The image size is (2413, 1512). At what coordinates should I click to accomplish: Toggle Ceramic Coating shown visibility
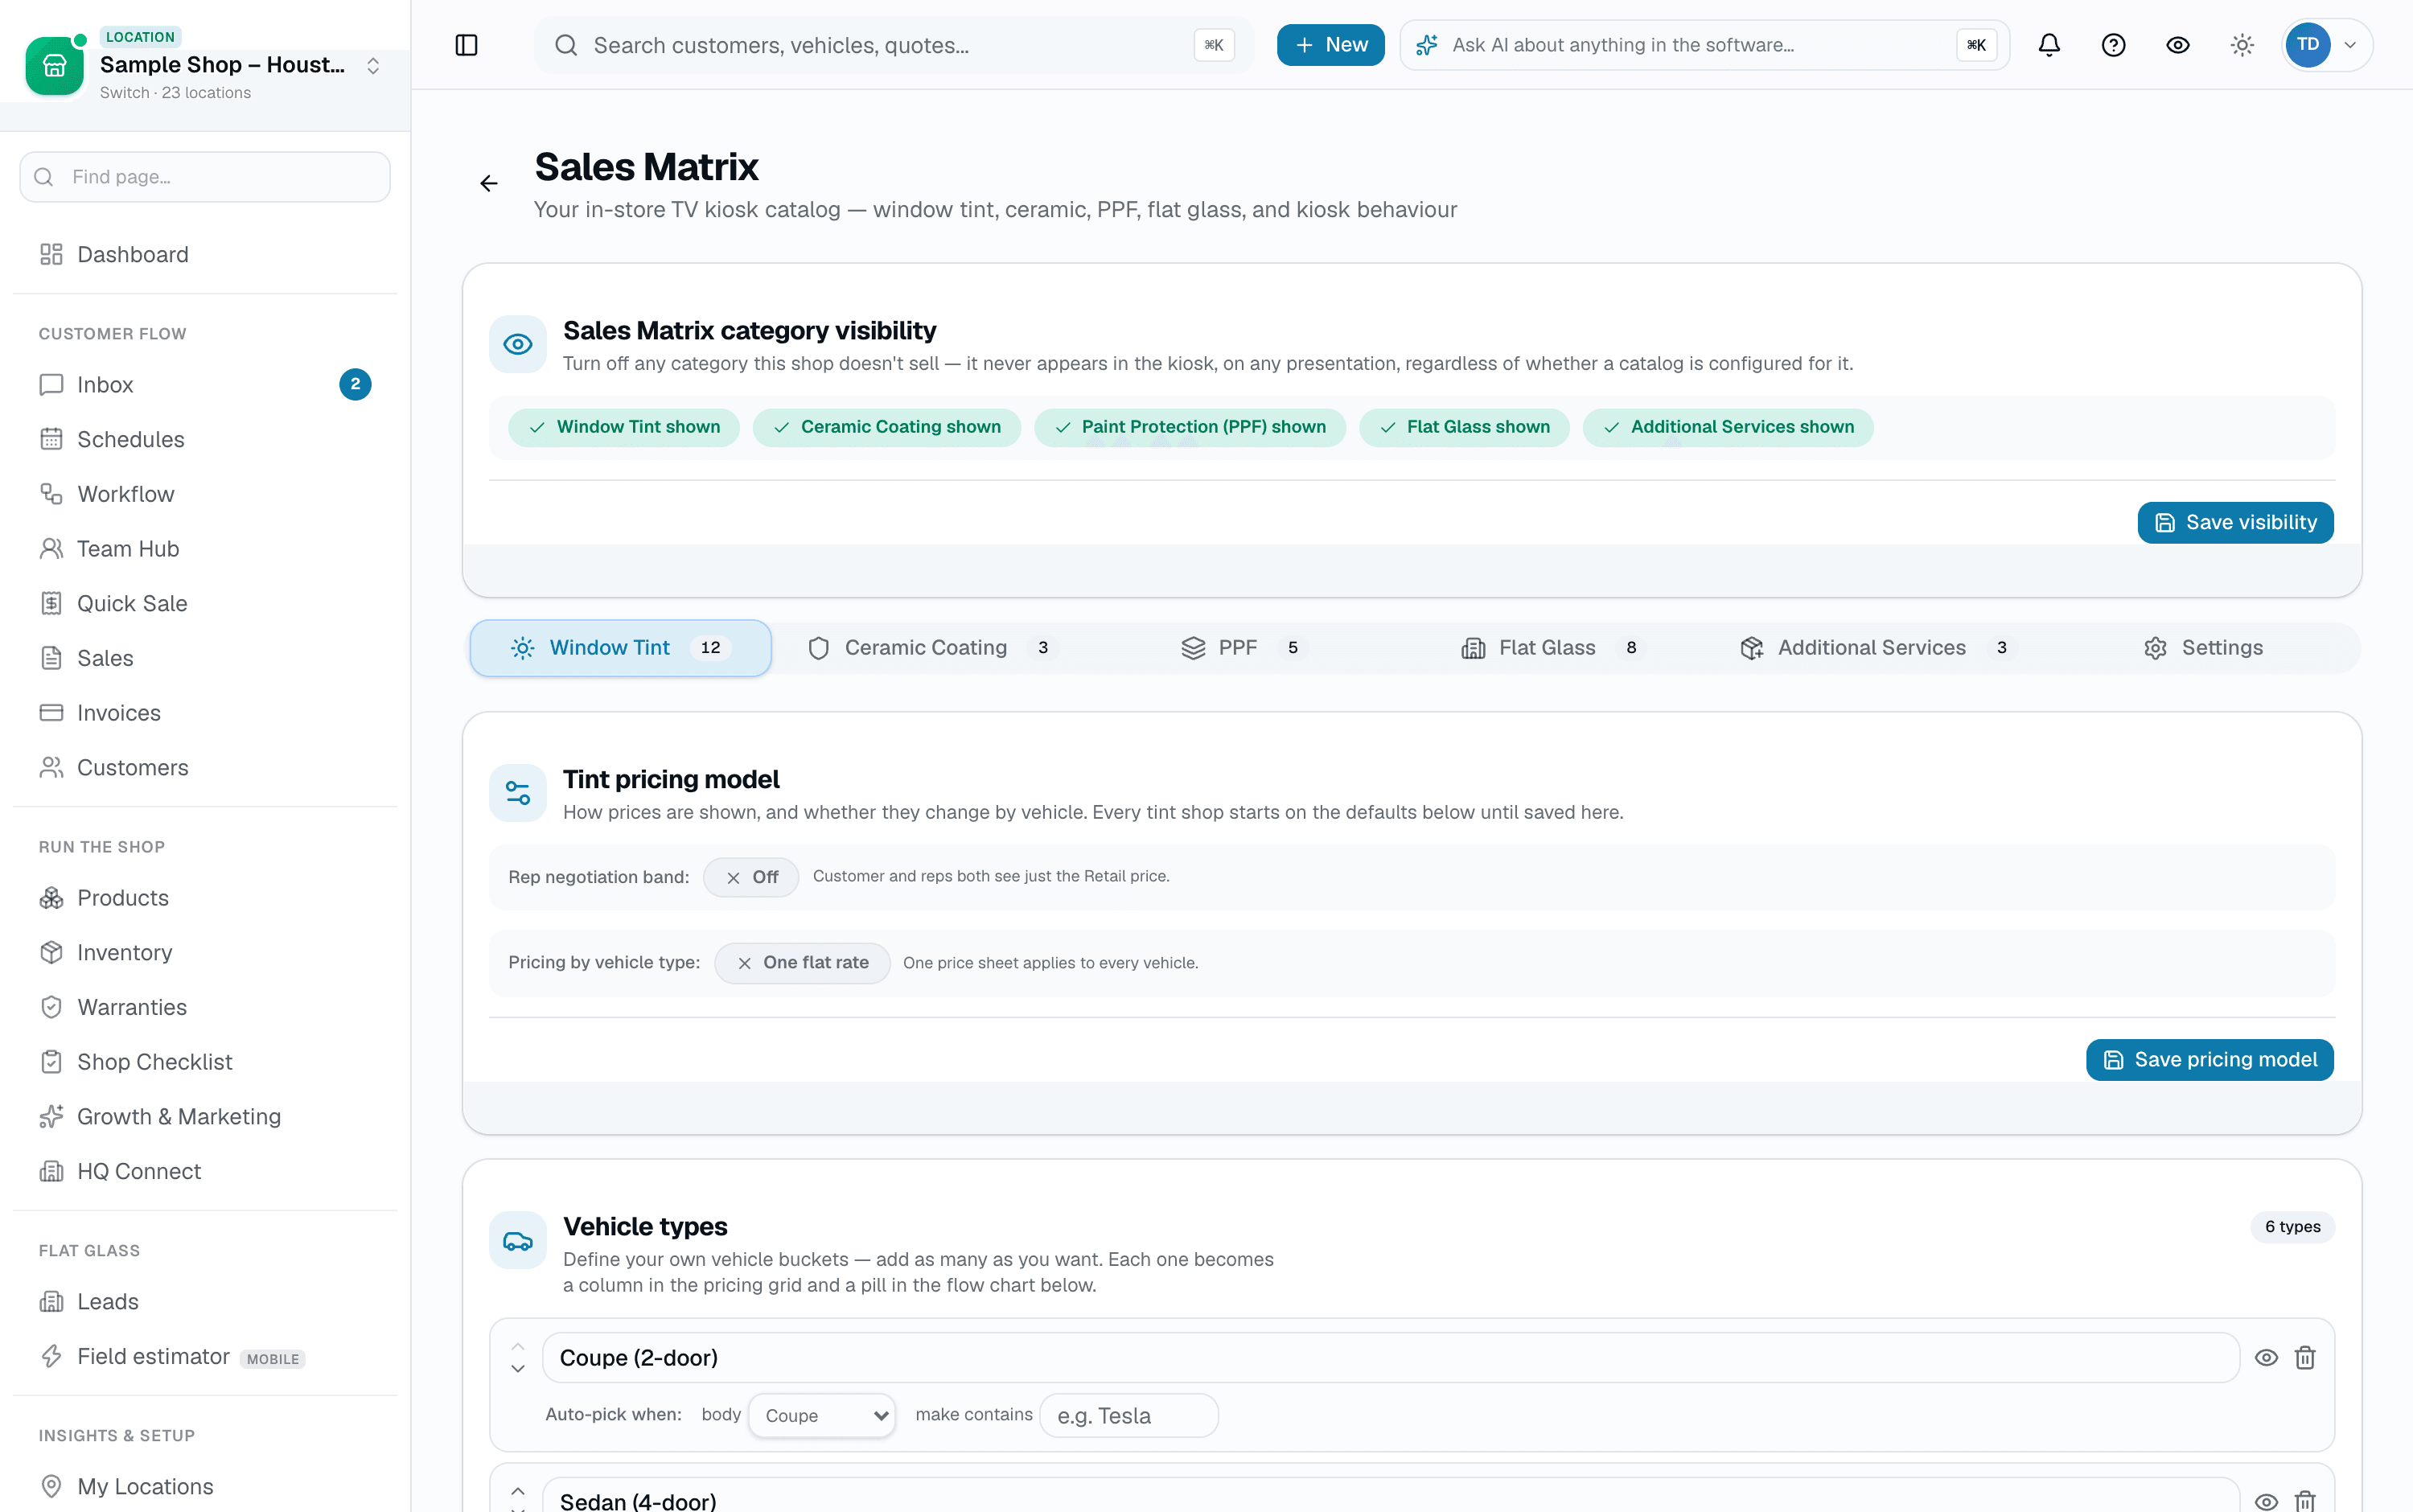pyautogui.click(x=886, y=427)
